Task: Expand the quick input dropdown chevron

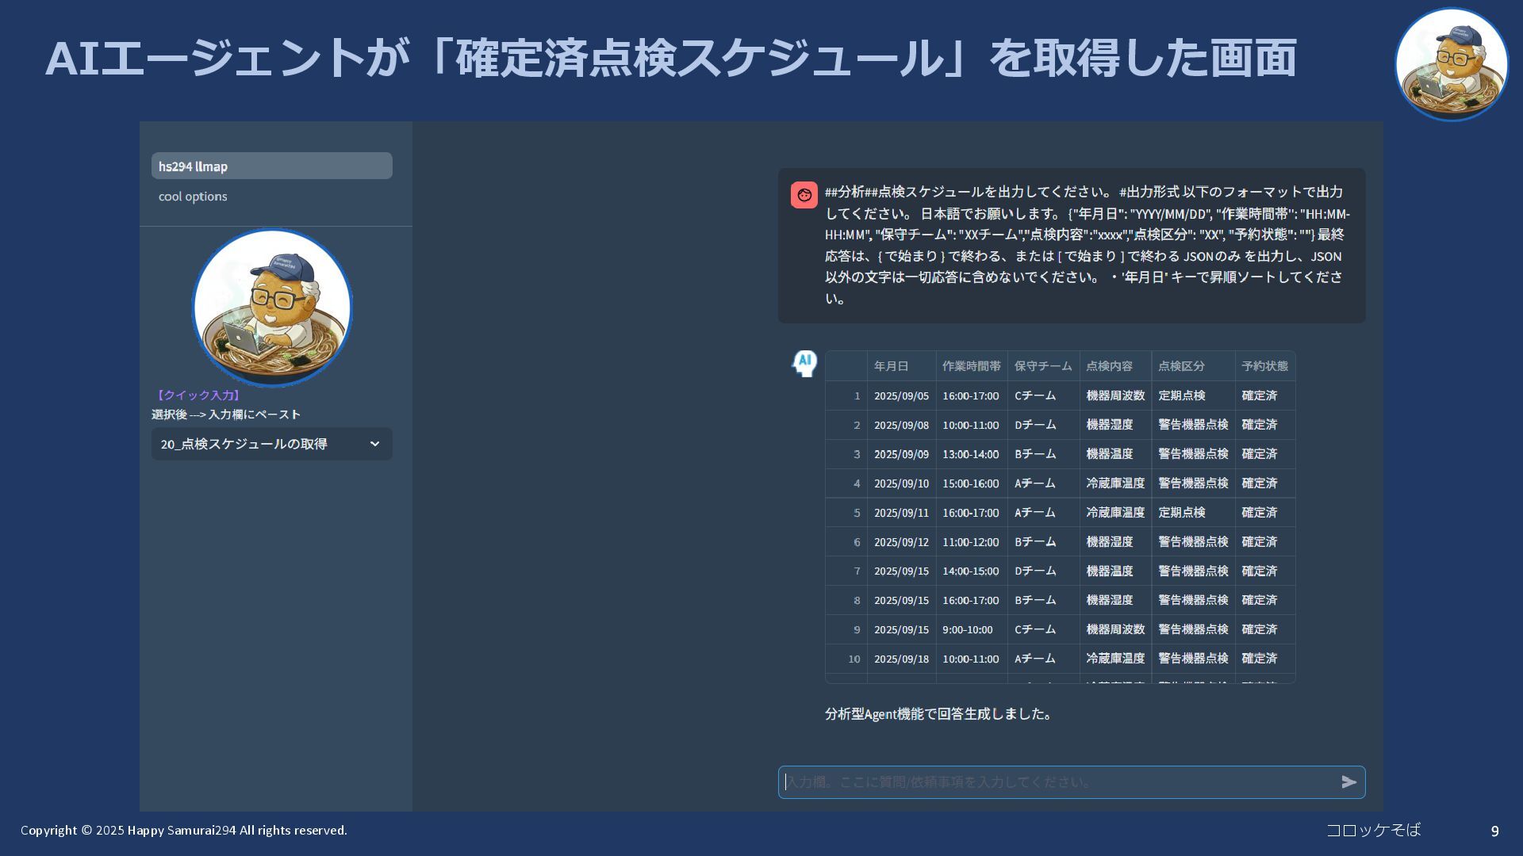Action: 374,444
